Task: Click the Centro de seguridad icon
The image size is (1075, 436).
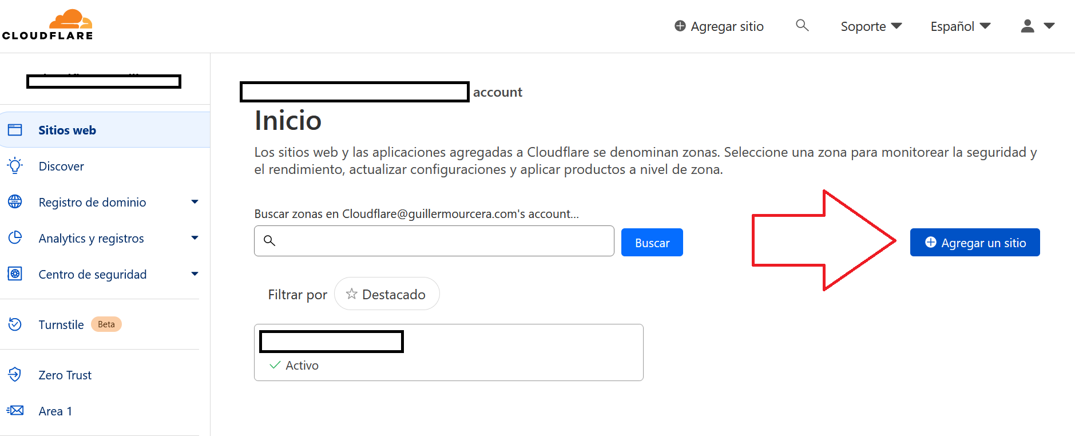Action: 15,274
